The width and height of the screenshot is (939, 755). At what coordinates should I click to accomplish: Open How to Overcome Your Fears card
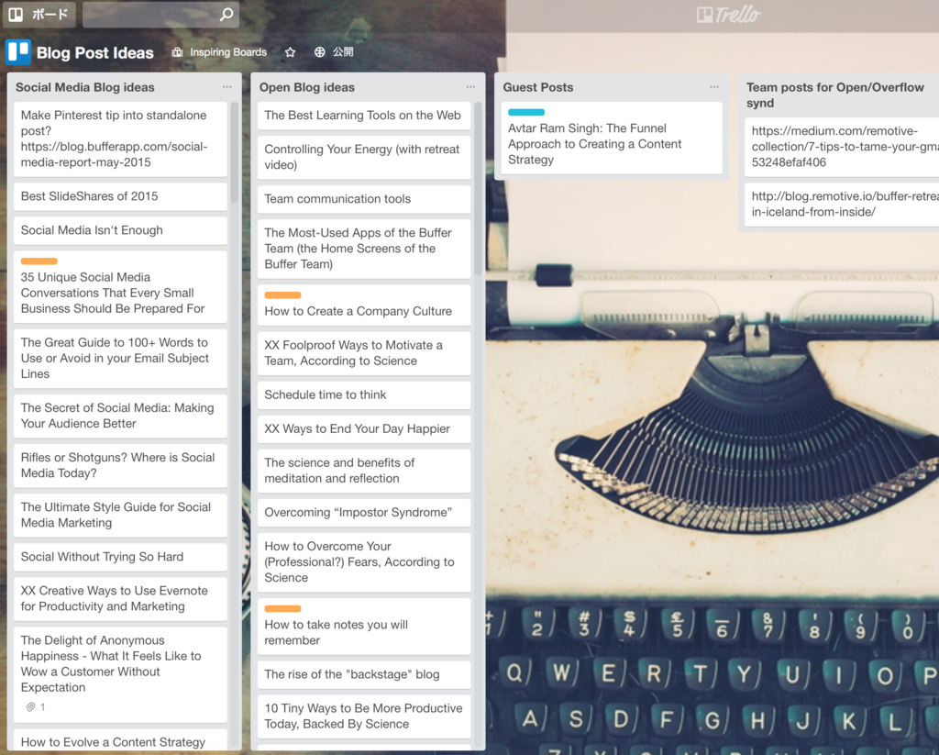[x=364, y=562]
